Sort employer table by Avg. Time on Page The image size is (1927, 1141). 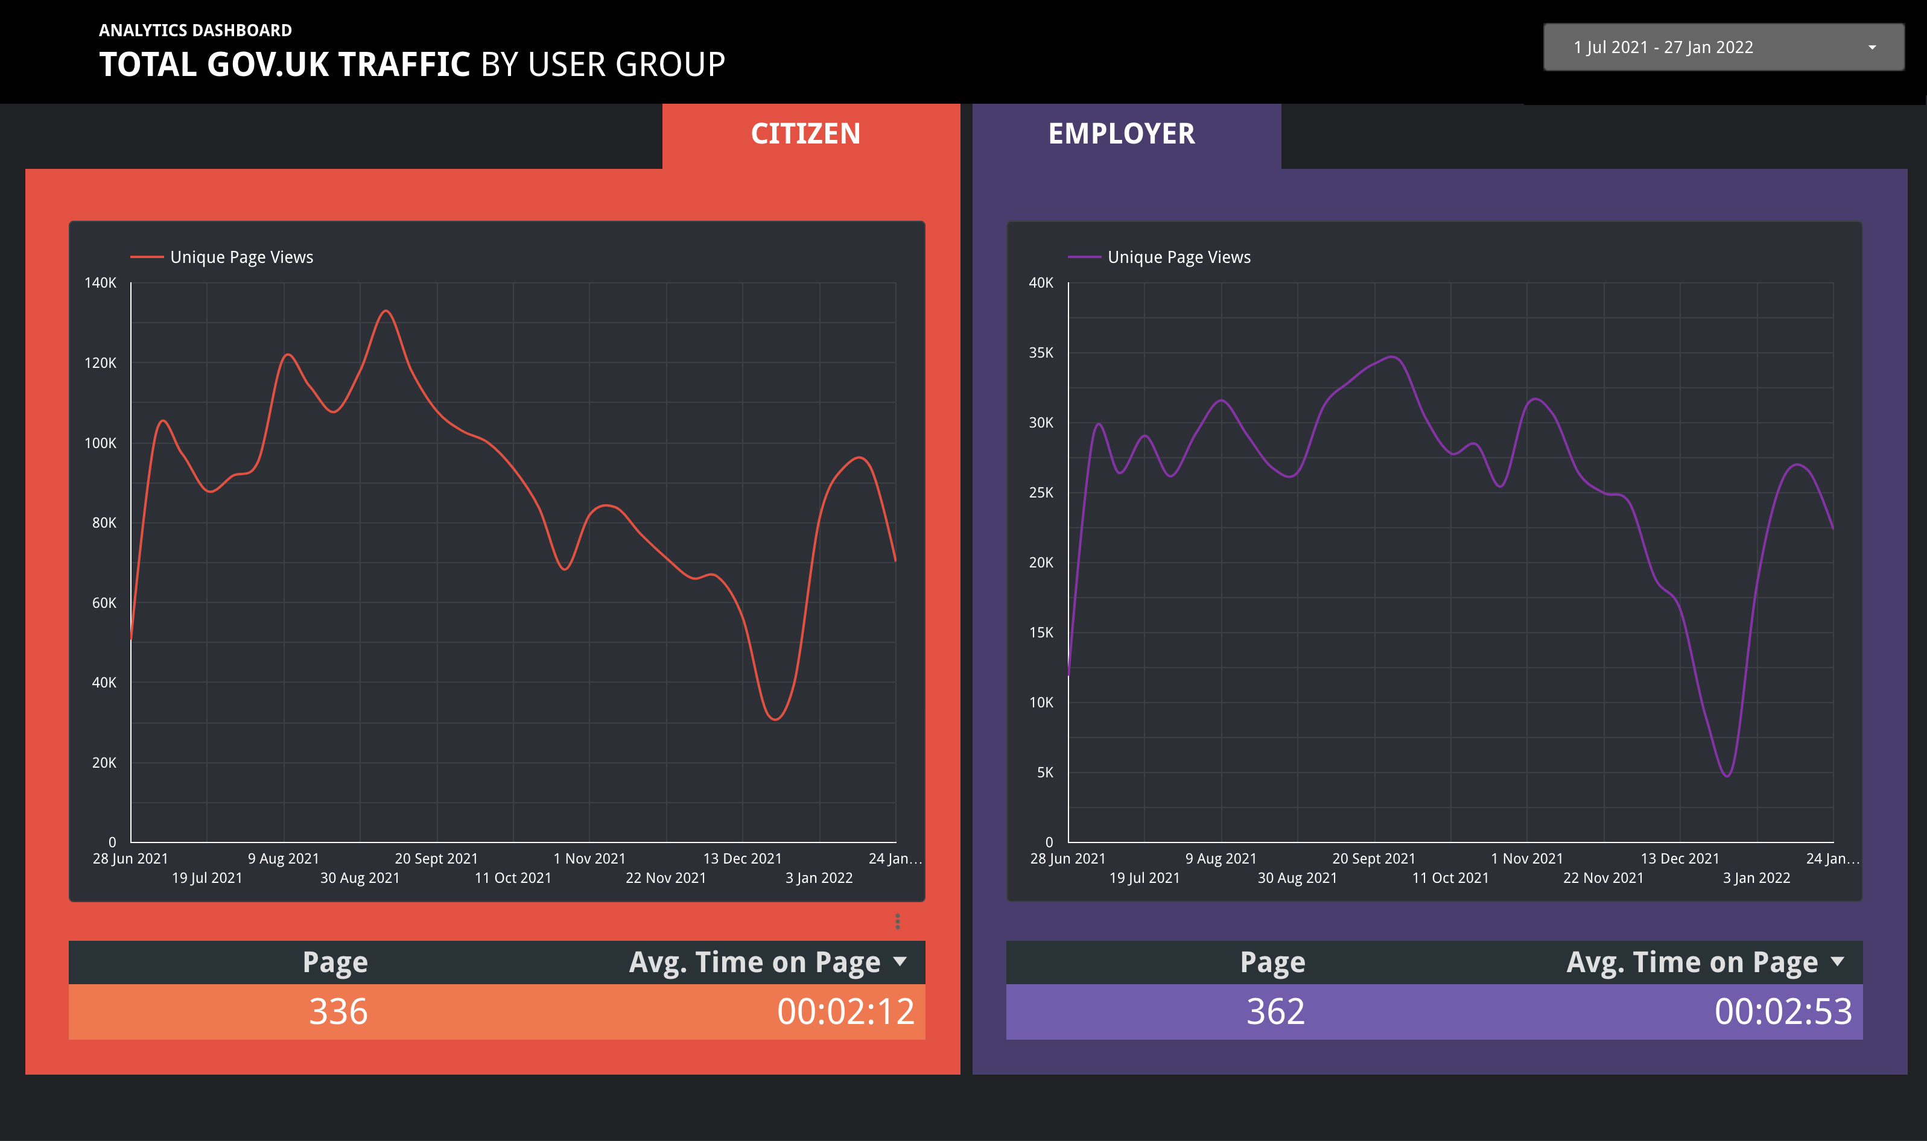click(1692, 962)
